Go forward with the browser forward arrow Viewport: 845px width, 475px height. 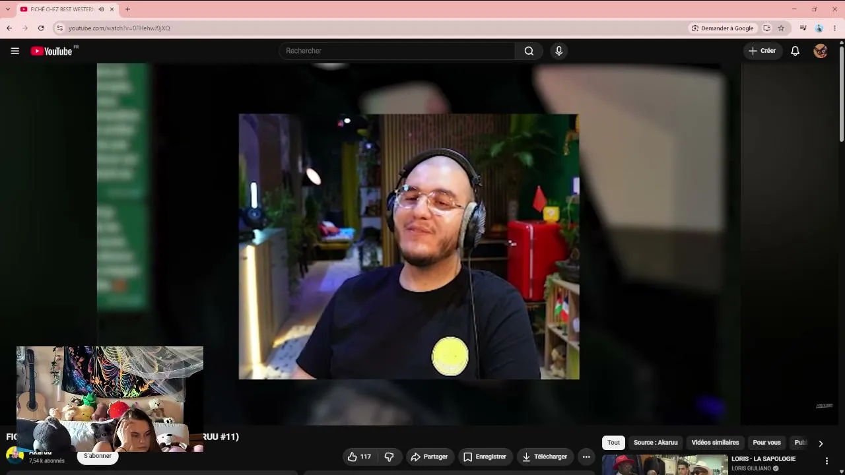pos(25,28)
